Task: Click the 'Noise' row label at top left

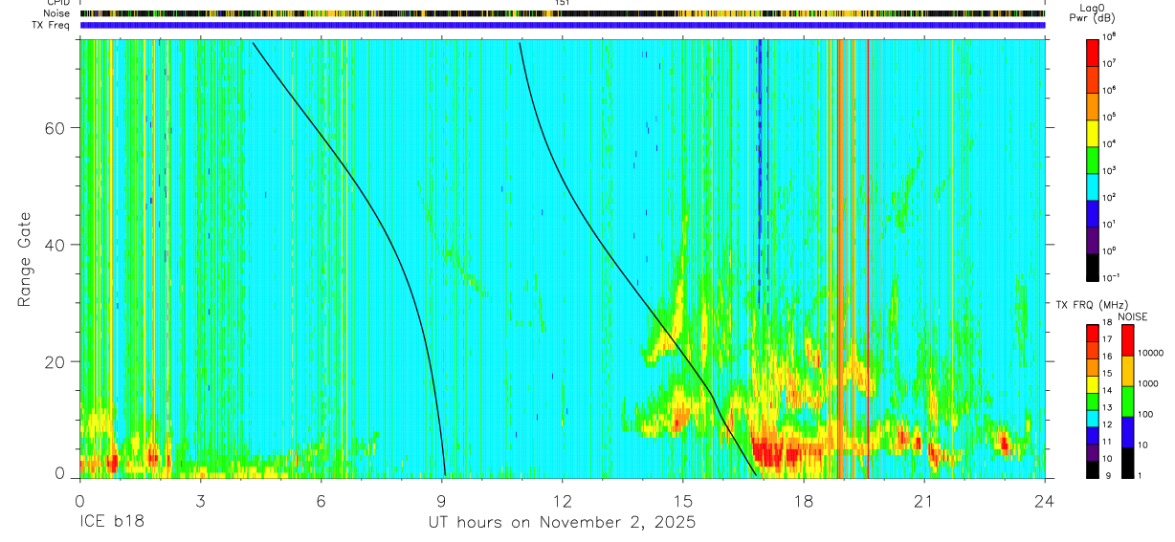Action: tap(55, 13)
